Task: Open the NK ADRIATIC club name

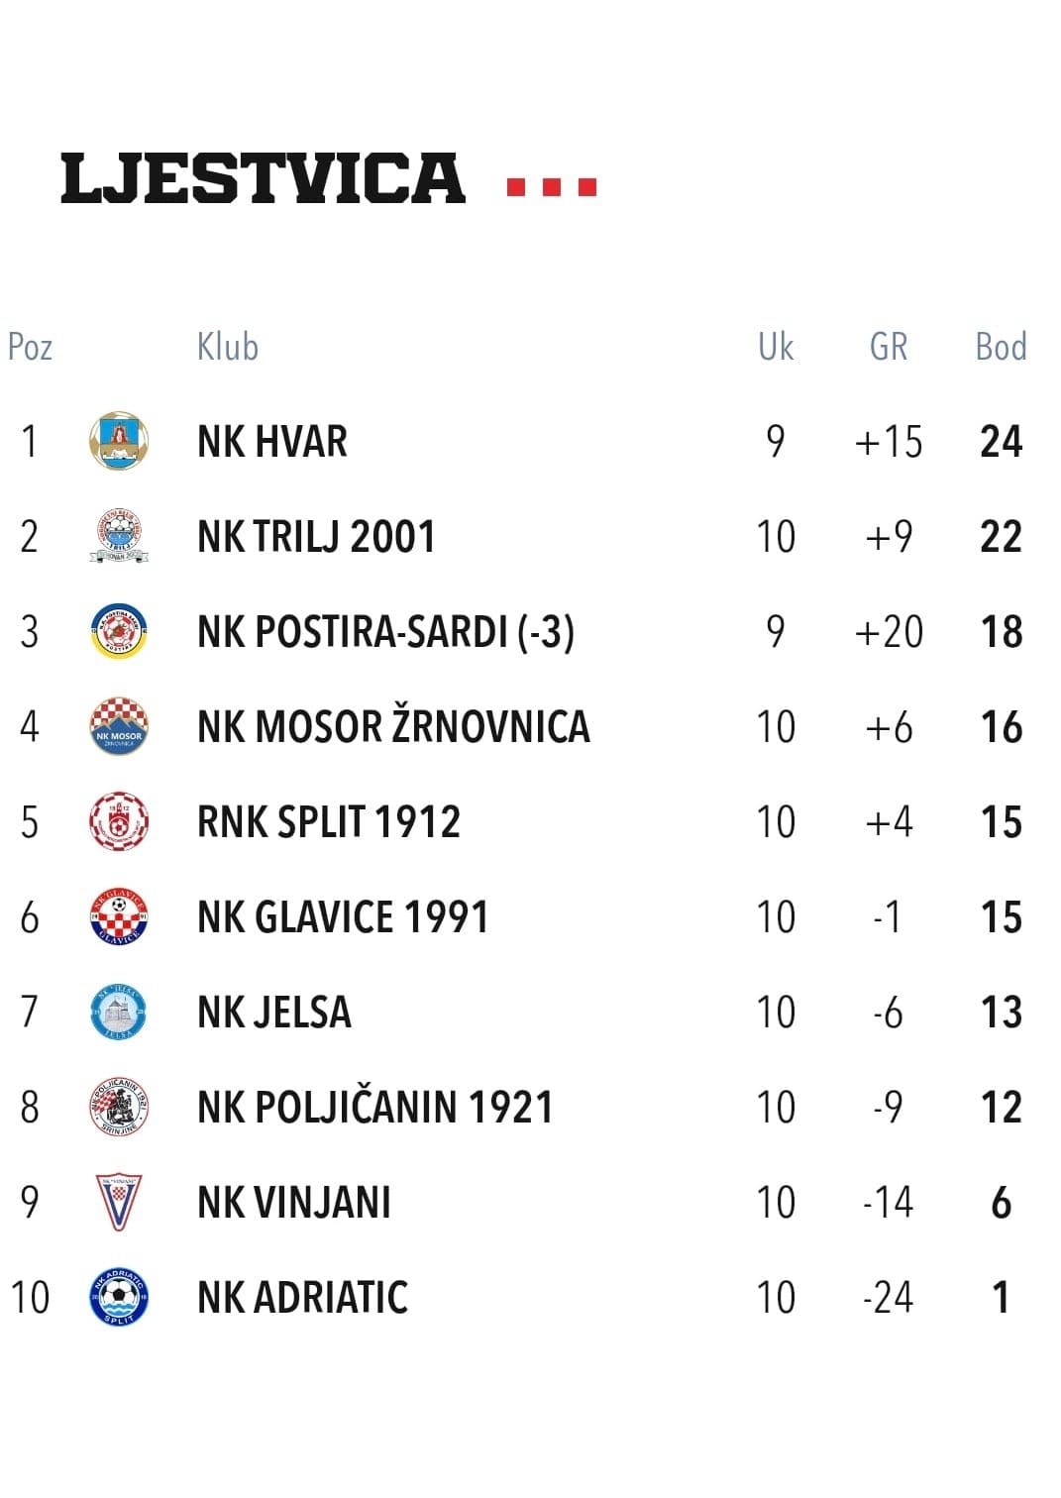Action: 302,1298
